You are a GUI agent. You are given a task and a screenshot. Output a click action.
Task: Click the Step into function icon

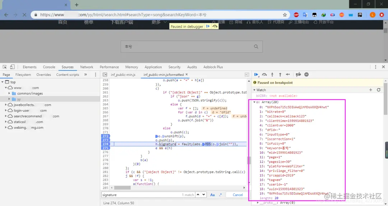[x=272, y=74]
